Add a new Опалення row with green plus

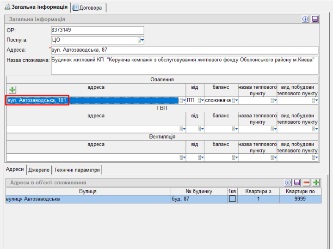point(12,90)
